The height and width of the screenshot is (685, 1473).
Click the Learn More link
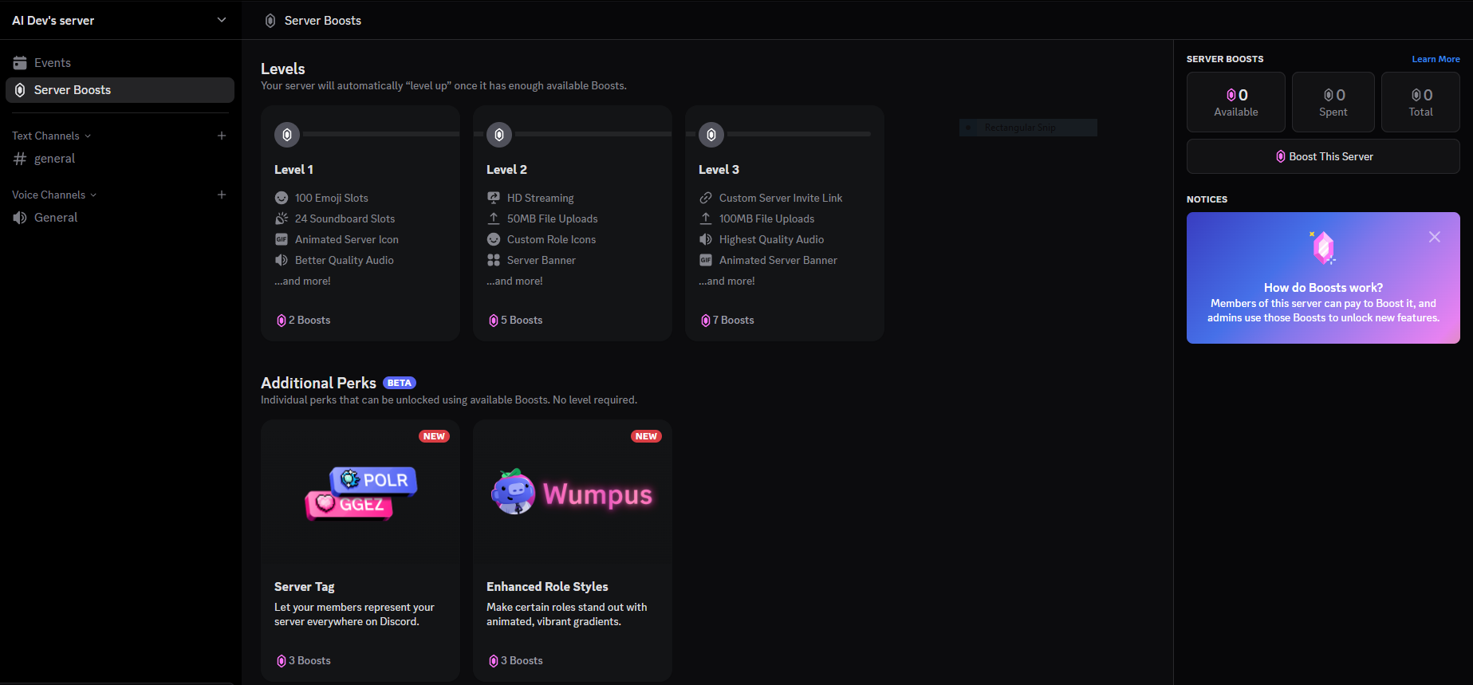pyautogui.click(x=1436, y=59)
